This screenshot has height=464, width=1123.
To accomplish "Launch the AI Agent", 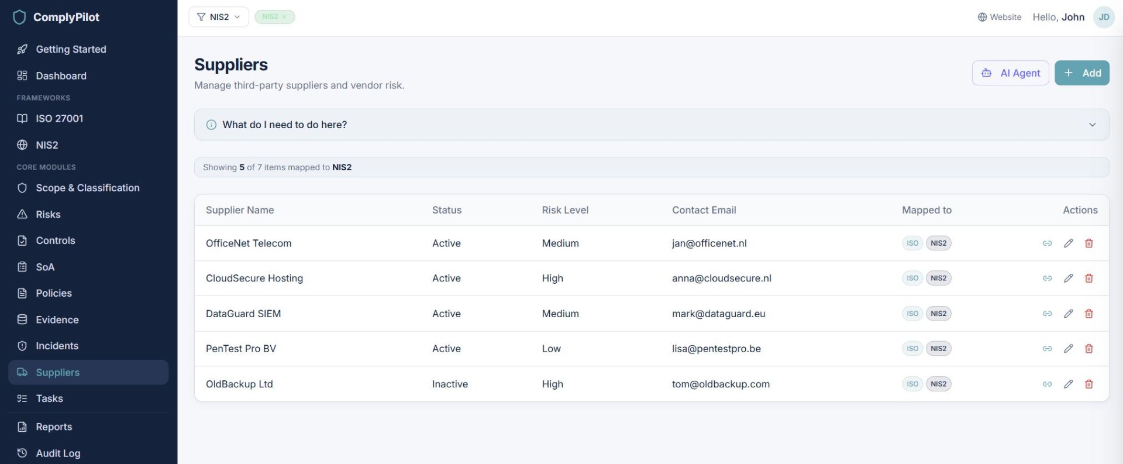I will tap(1010, 73).
